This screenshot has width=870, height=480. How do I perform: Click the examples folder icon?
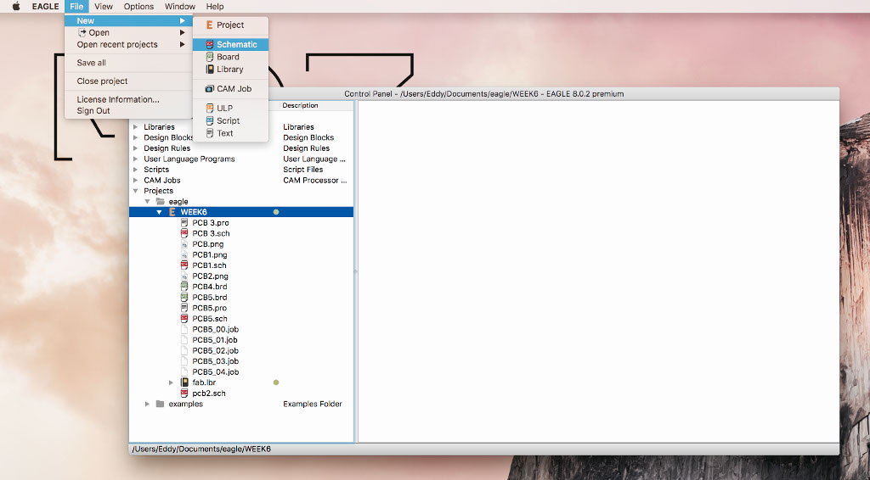click(161, 404)
